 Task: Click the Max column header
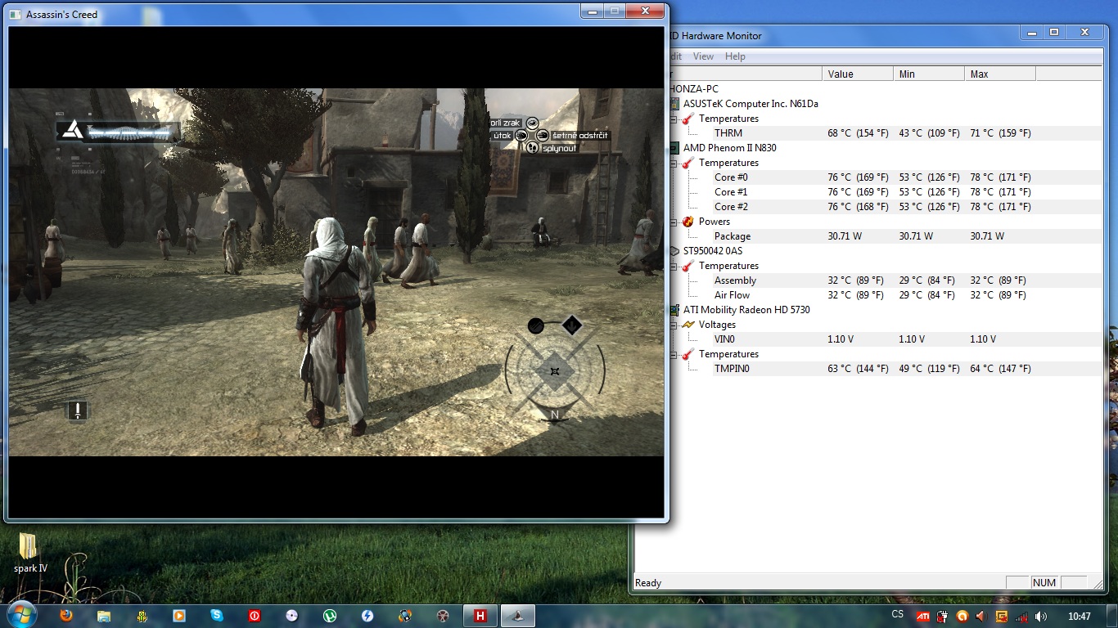[x=999, y=74]
